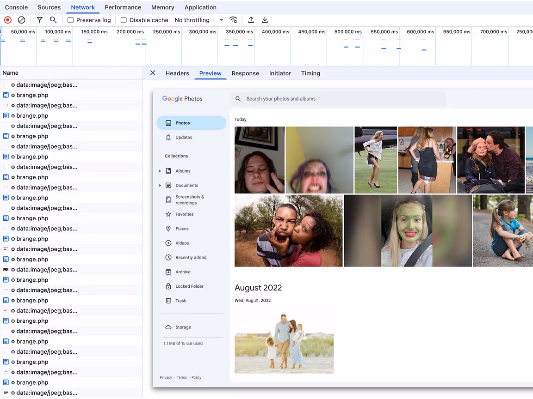This screenshot has width=533, height=399.
Task: Enable the Preserve log checkbox
Action: (x=71, y=20)
